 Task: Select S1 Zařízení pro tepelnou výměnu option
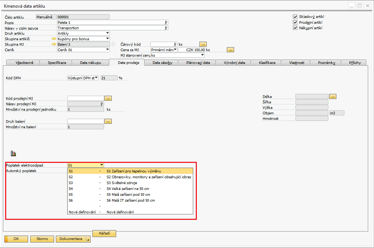click(130, 171)
